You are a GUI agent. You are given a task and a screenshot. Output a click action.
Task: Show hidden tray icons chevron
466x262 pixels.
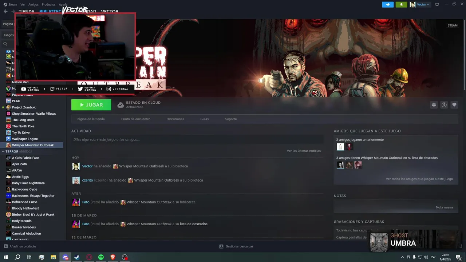[402, 257]
